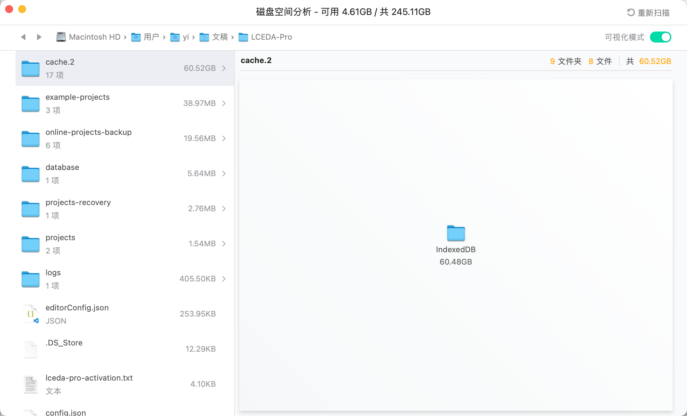Disable the visualization mode switch
This screenshot has width=687, height=416.
click(x=660, y=37)
